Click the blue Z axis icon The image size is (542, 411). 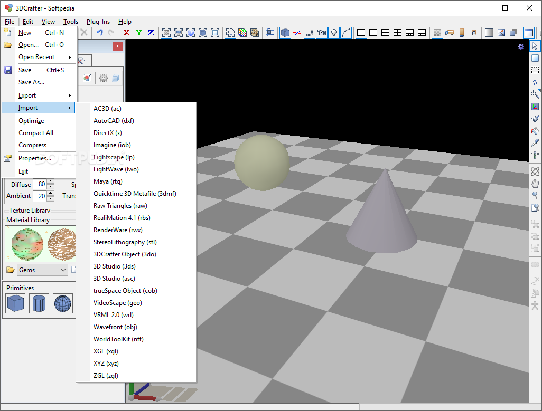coord(151,32)
